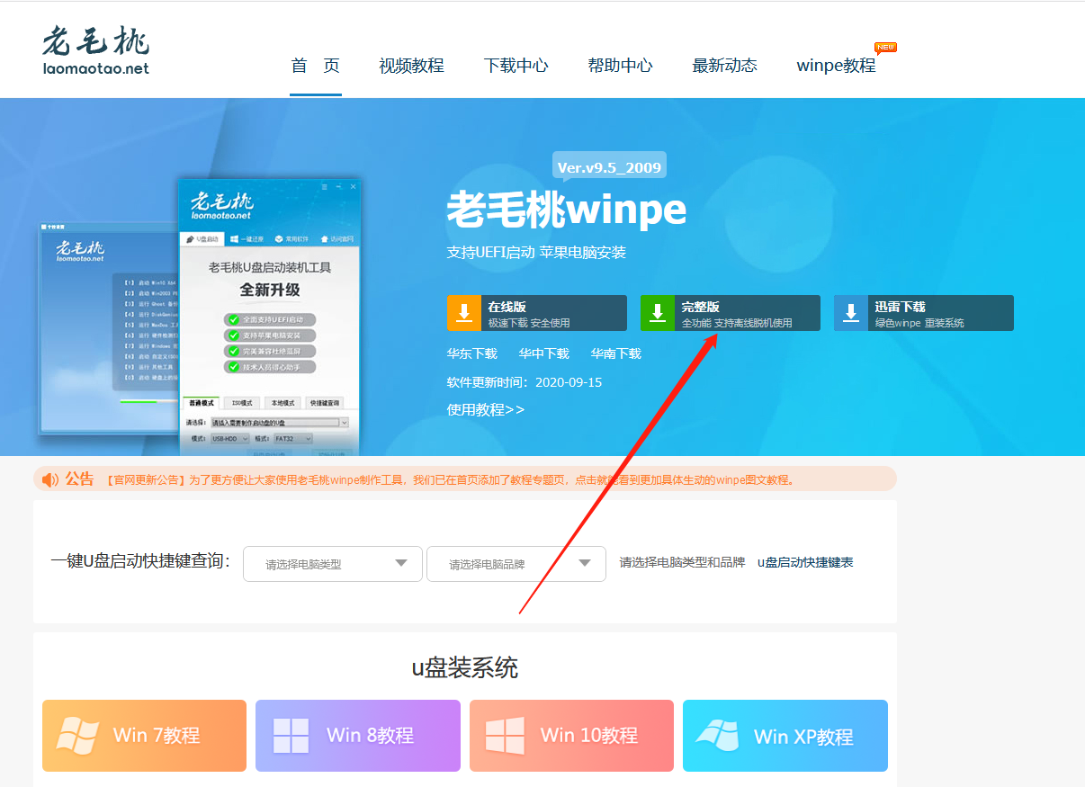This screenshot has width=1085, height=787.
Task: Open the winpe教程 navigation item
Action: click(836, 66)
